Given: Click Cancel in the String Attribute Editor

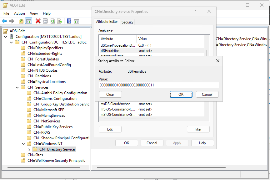Looking at the screenshot, I should point(207,95).
